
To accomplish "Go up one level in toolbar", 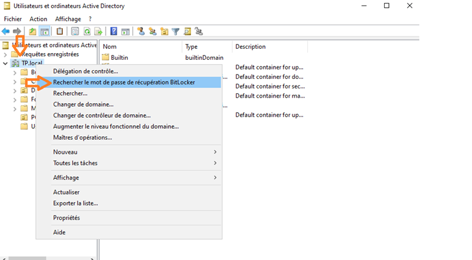I will tap(32, 31).
